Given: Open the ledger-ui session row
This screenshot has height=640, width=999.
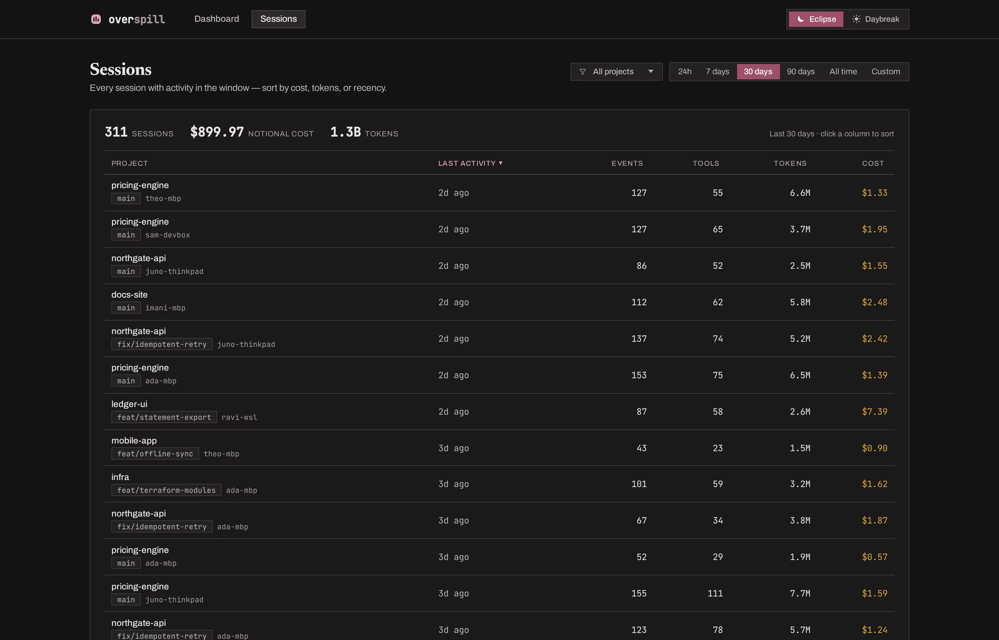Looking at the screenshot, I should click(x=499, y=412).
